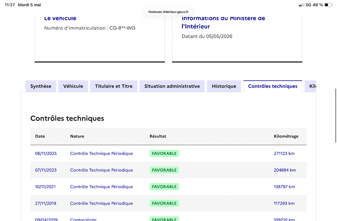Click the Informations du Ministère de l'Intérieur heading
This screenshot has height=221, width=337.
[223, 22]
